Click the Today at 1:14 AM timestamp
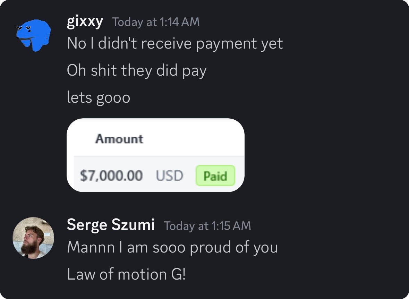 [x=156, y=22]
